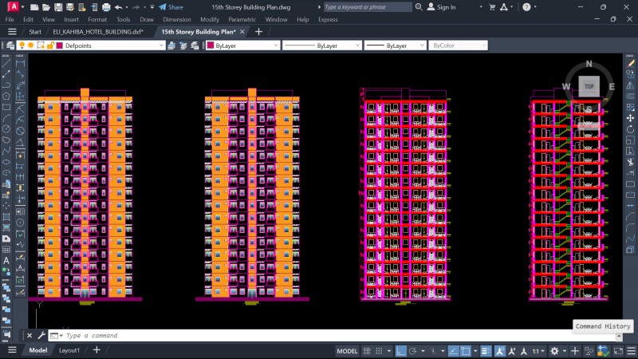Click the MODEL space button

347,351
